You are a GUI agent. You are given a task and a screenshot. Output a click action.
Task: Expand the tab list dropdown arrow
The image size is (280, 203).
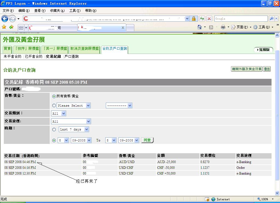click(x=26, y=28)
